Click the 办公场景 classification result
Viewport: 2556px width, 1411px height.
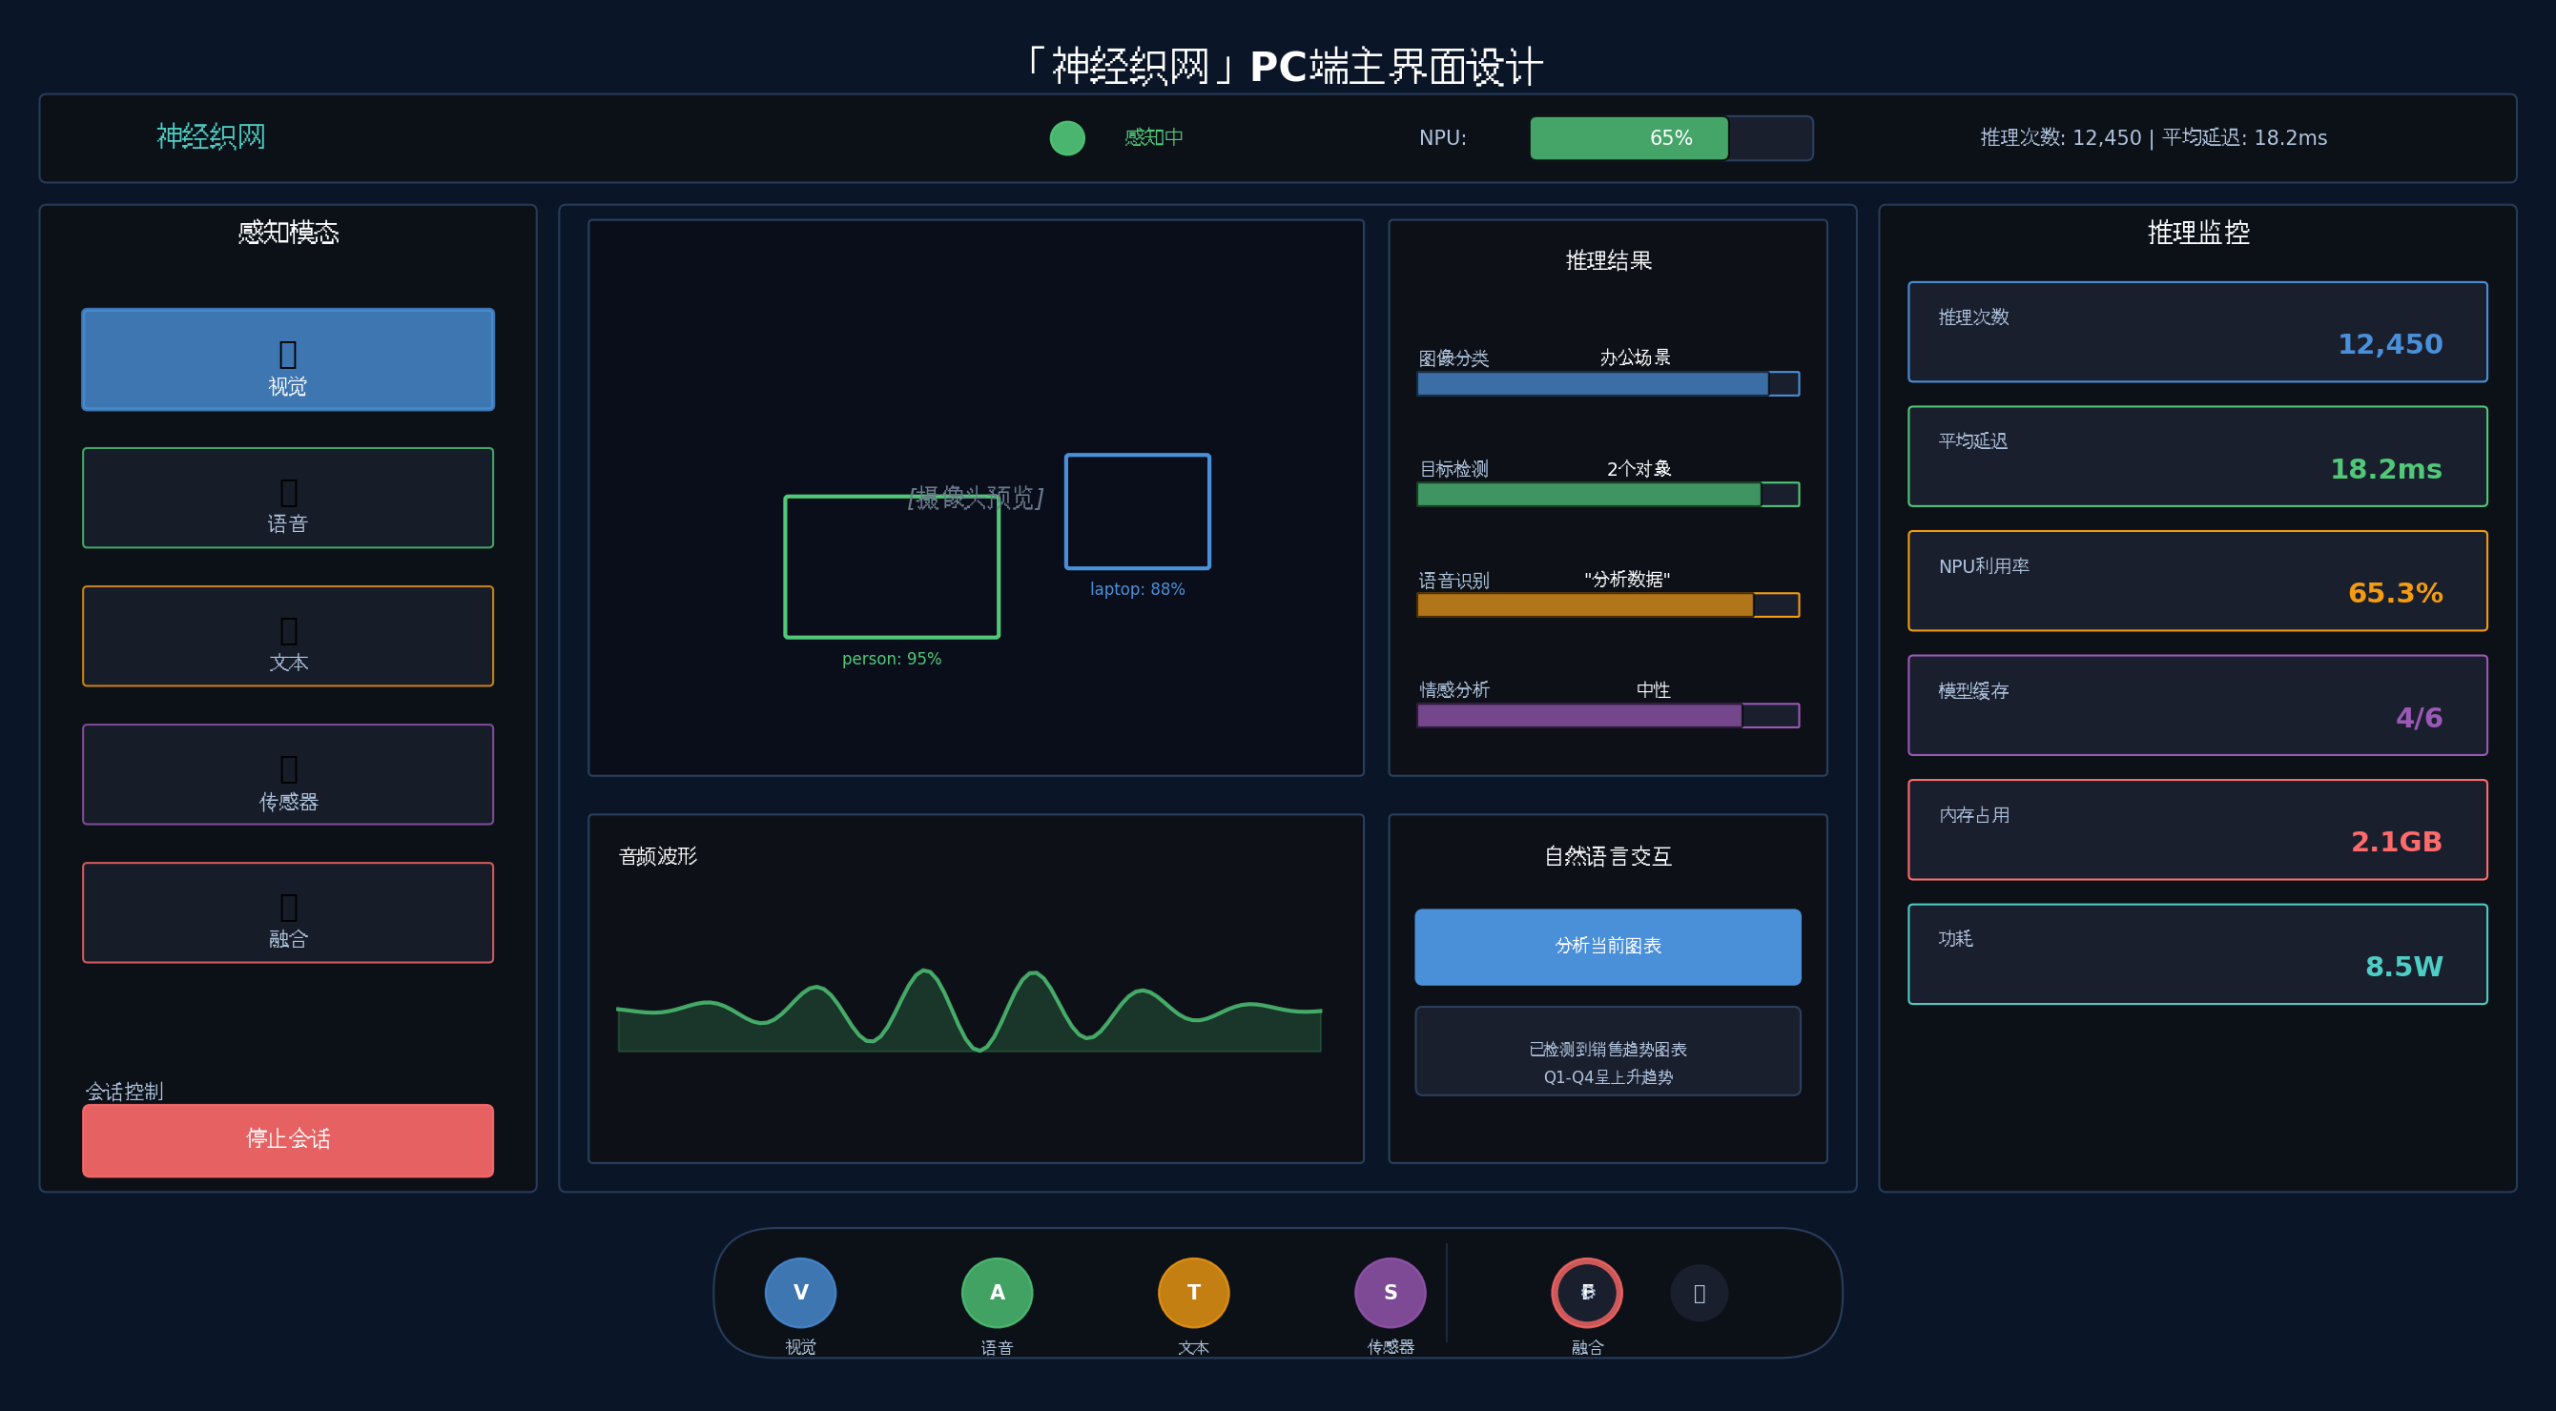tap(1636, 357)
